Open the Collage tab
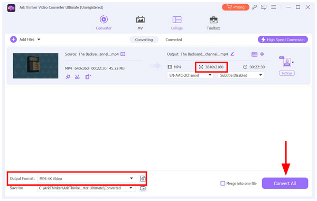Screen dimensions: 317x201 176,23
